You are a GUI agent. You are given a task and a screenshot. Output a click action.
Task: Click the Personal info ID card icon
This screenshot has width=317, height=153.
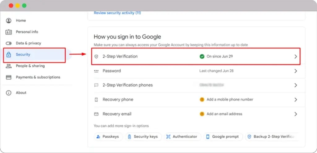(9, 32)
